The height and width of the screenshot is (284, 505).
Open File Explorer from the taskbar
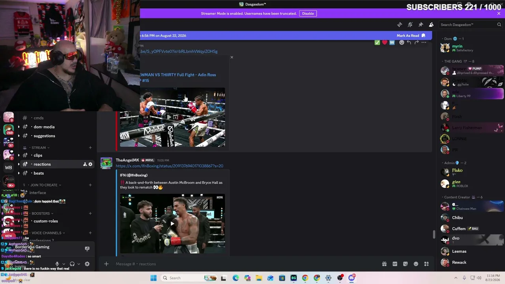[259, 278]
